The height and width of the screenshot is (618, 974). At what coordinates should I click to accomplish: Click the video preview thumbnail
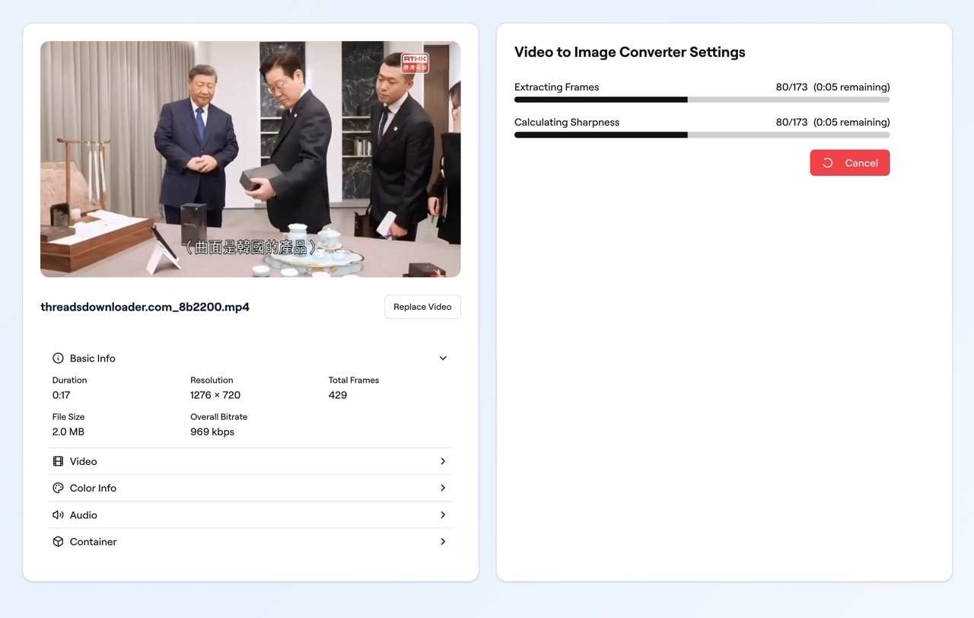pos(250,159)
